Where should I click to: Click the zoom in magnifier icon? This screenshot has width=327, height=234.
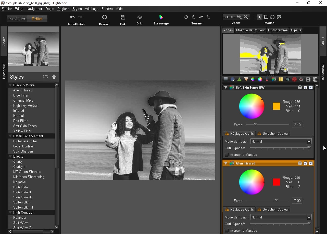(x=239, y=17)
